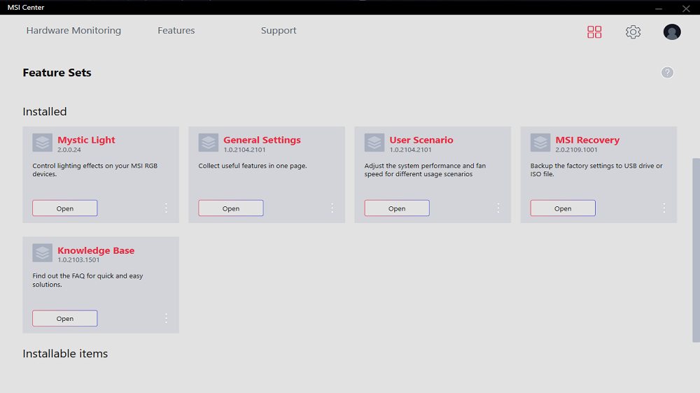Click the General Settings layers icon
The height and width of the screenshot is (393, 700).
pos(209,143)
